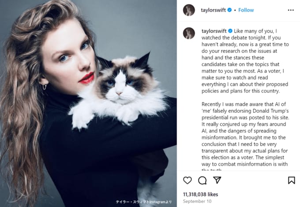Click the Japanese Instagram credit text on the photo
Image resolution: width=300 pixels, height=207 pixels.
coord(144,202)
